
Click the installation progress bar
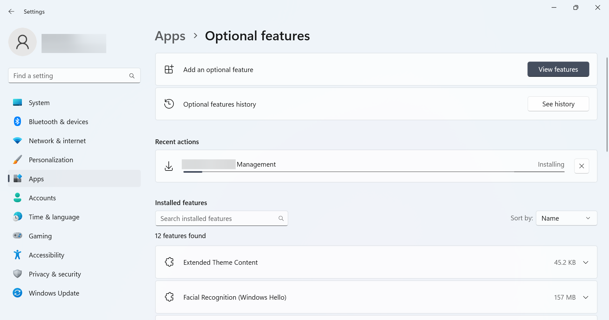coord(374,172)
